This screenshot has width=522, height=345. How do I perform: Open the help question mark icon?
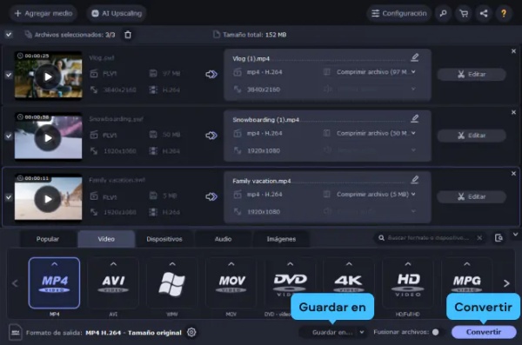tap(504, 13)
